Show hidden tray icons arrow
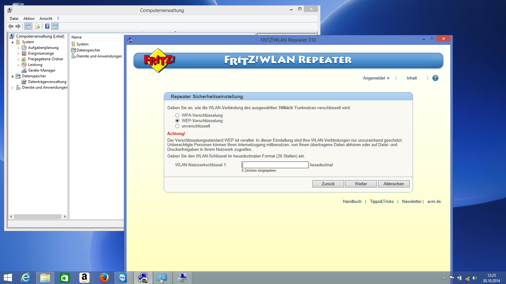This screenshot has height=284, width=506. click(x=444, y=278)
